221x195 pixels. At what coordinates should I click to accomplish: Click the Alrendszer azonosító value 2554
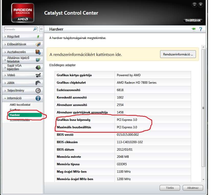(120, 105)
